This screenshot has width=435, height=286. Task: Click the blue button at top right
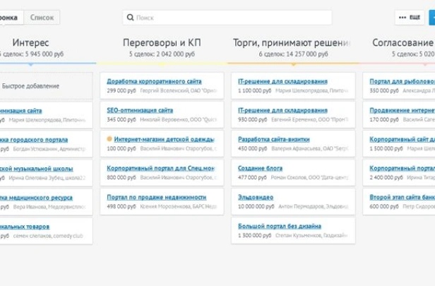point(431,18)
